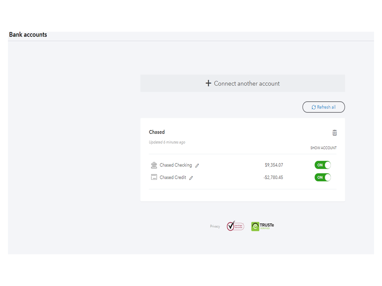
Task: Open the TRUSTe Verified badge
Action: (x=262, y=226)
